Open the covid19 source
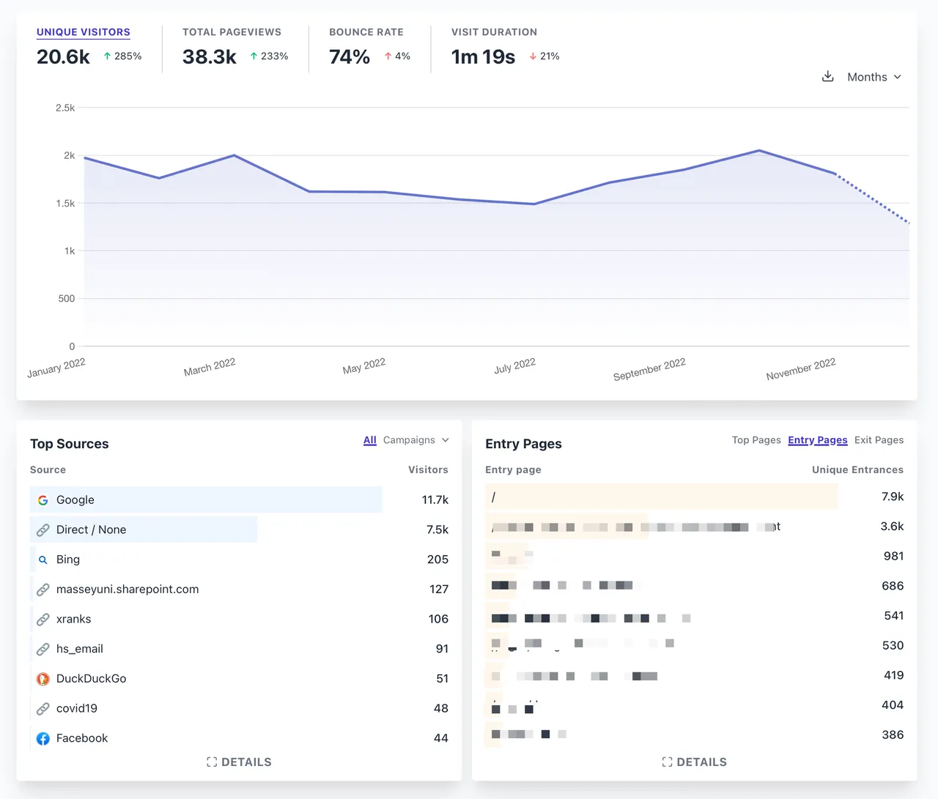This screenshot has height=799, width=938. pyautogui.click(x=77, y=708)
